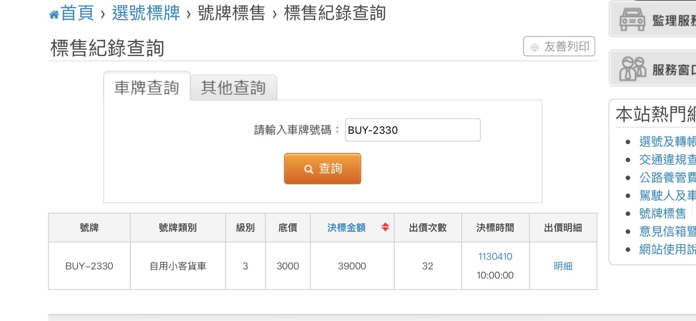Open 選號標牌 breadcrumb link
The height and width of the screenshot is (321, 696).
click(146, 13)
